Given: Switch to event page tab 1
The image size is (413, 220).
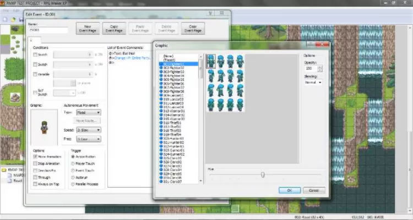Looking at the screenshot, I should [32, 40].
